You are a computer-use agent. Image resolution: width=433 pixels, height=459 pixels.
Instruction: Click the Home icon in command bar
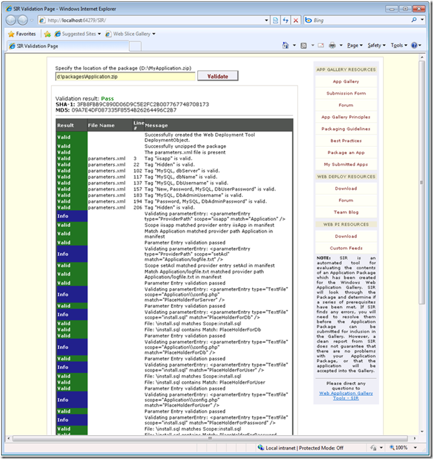click(x=285, y=45)
